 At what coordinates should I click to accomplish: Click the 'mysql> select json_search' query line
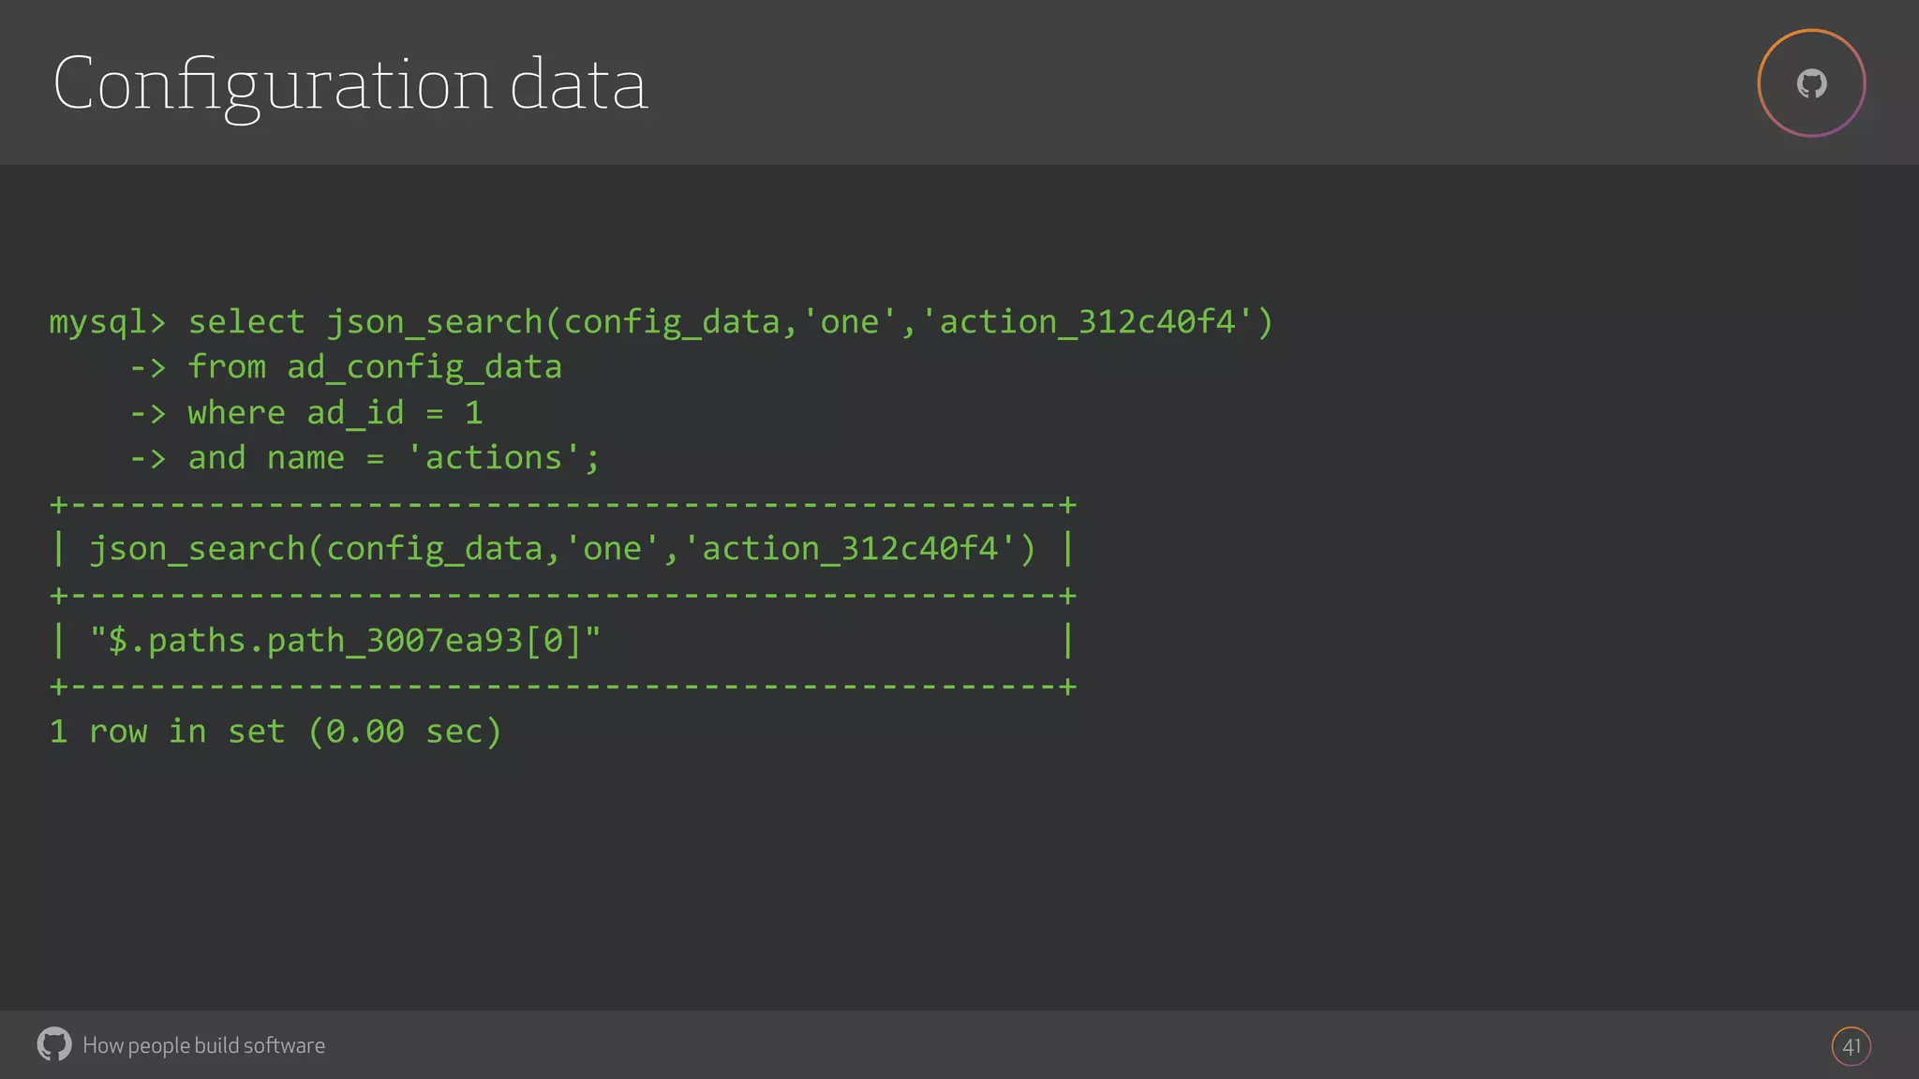(662, 322)
